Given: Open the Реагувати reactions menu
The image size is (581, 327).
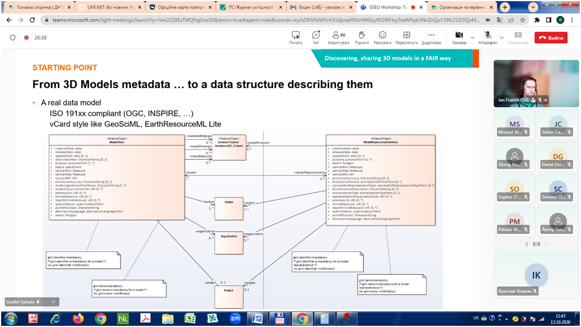Looking at the screenshot, I should [382, 37].
